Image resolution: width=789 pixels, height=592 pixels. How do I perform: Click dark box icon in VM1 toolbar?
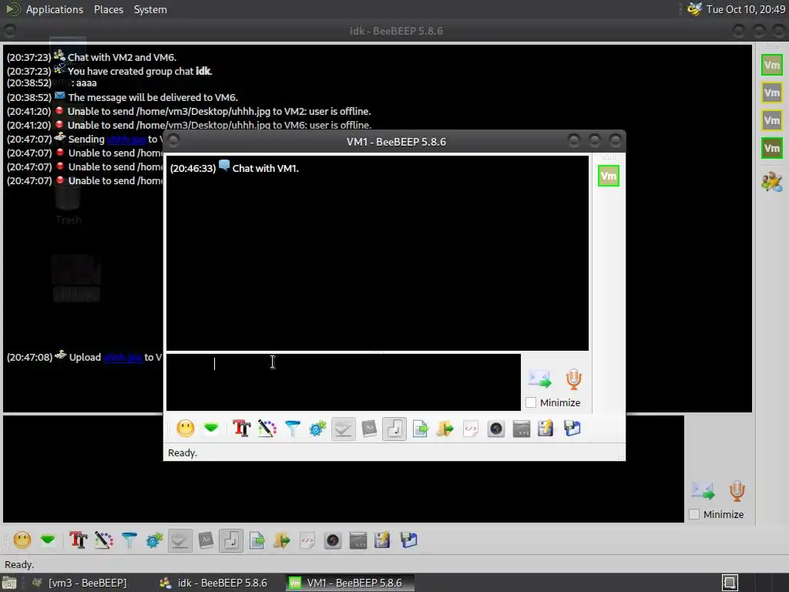522,429
